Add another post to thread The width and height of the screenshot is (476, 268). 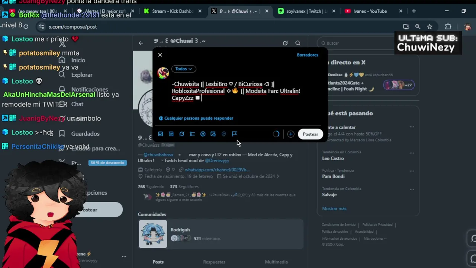click(291, 134)
